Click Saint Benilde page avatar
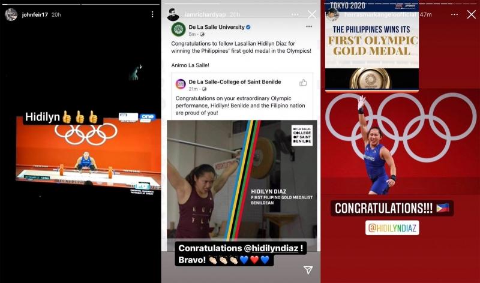Viewport: 480px width, 283px height. pyautogui.click(x=181, y=84)
